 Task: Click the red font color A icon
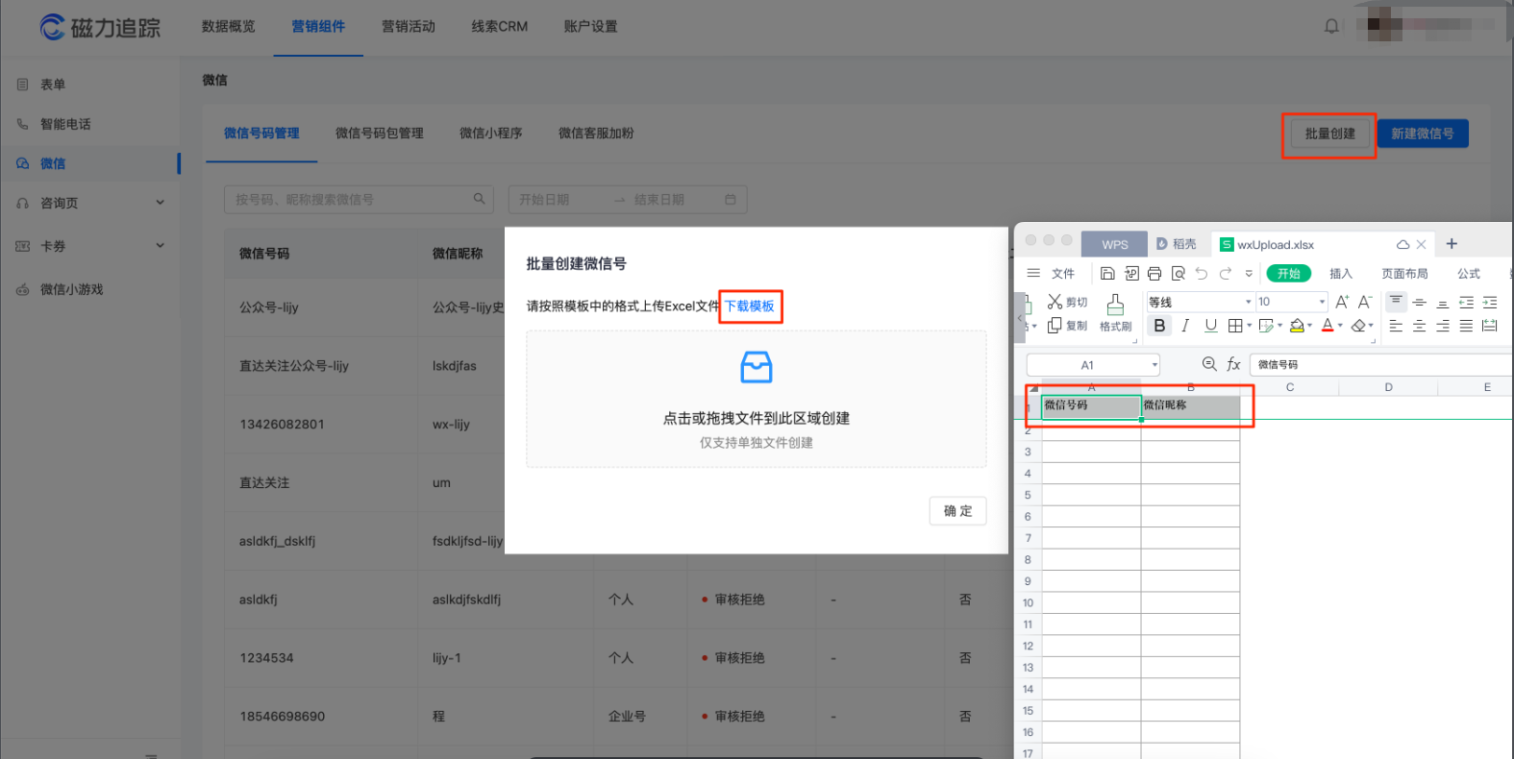tap(1328, 326)
